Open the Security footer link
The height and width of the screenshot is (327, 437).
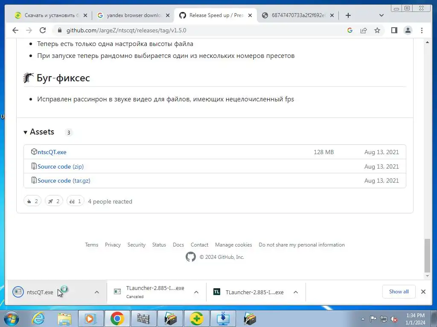(x=136, y=245)
